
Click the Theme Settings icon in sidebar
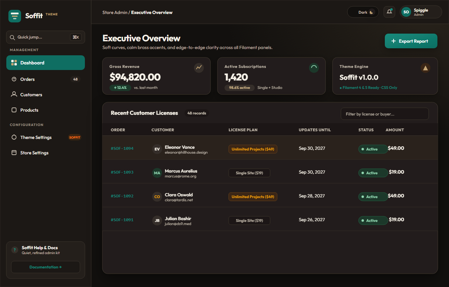[x=14, y=137]
